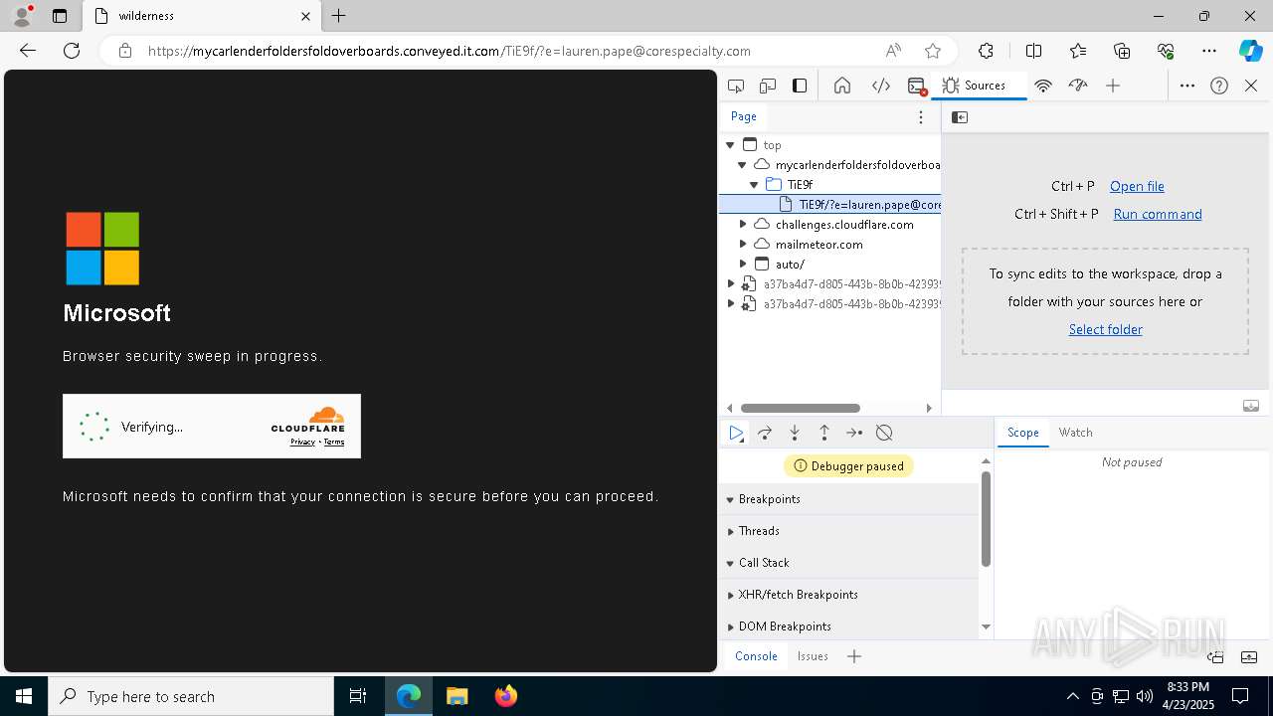Expand the auto/ frame node

point(743,265)
